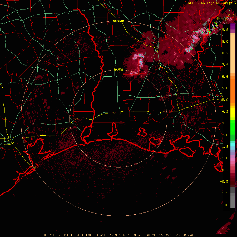
Task: Click the "KLCH" station identifier in caption
Action: click(152, 235)
